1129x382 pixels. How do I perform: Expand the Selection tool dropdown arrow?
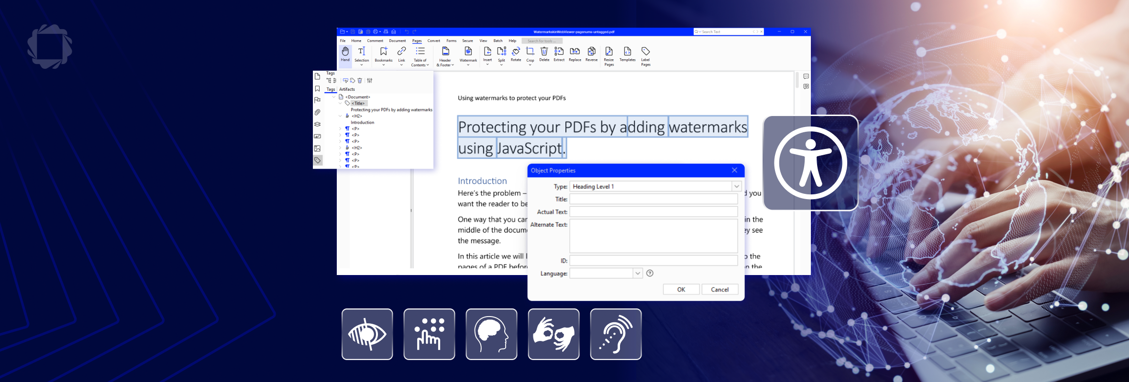tap(362, 64)
